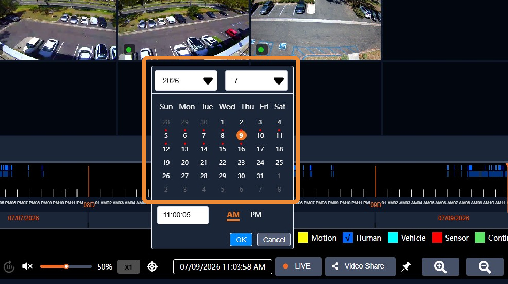
Task: Select July 10 in calendar
Action: 260,135
